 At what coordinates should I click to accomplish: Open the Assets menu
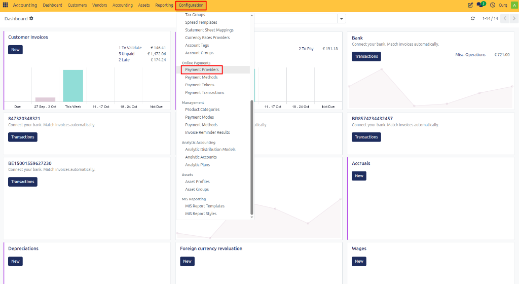click(x=144, y=5)
